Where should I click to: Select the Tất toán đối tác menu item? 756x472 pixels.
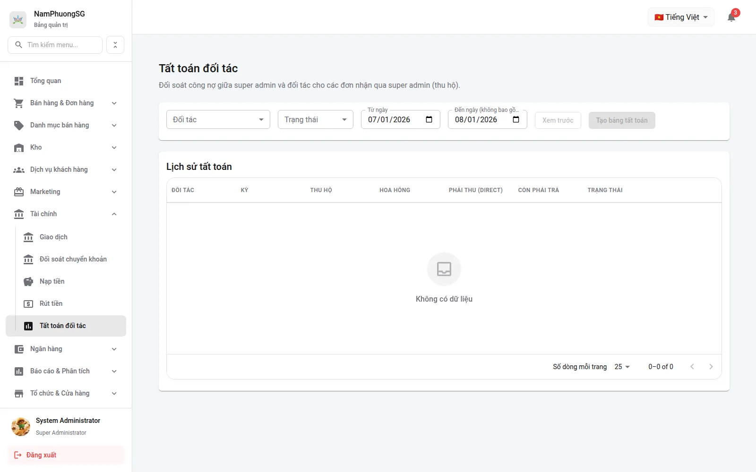tap(66, 326)
